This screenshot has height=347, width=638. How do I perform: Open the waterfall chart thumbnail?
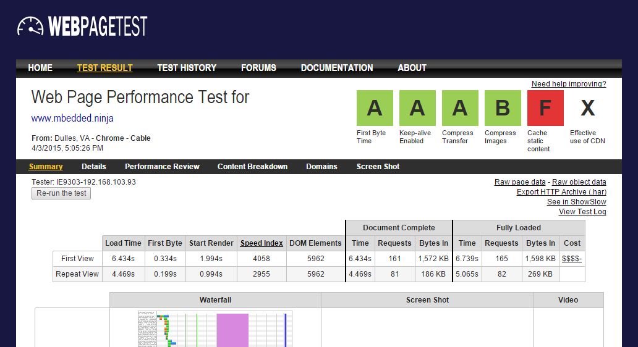(215, 328)
